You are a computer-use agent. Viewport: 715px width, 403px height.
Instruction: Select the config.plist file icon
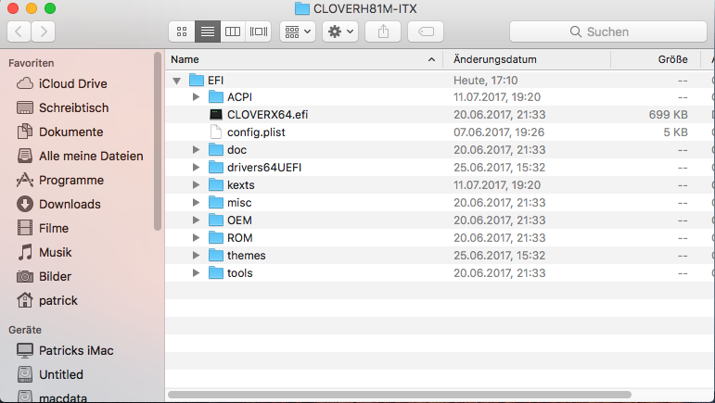click(x=216, y=132)
